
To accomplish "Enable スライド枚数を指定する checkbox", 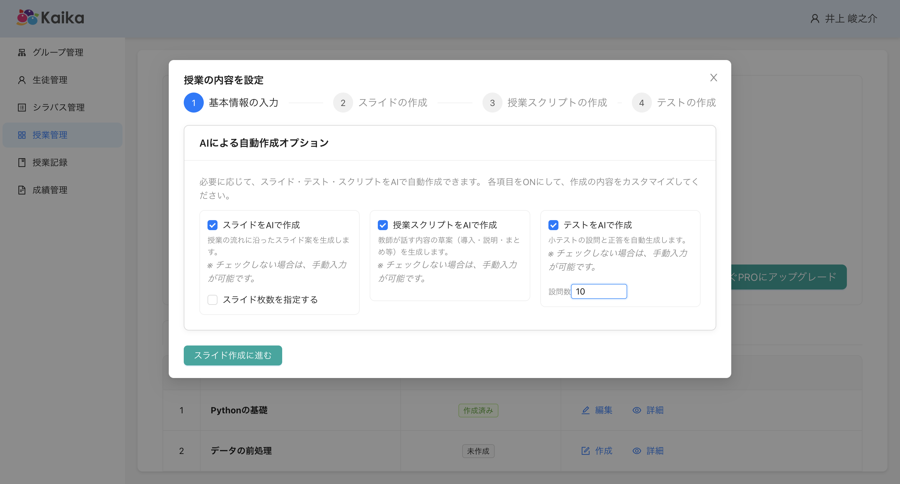I will pyautogui.click(x=212, y=300).
